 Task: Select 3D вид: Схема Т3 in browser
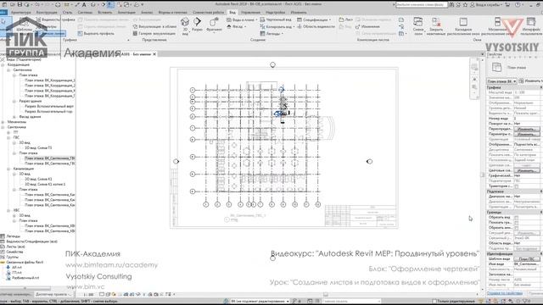pyautogui.click(x=38, y=148)
